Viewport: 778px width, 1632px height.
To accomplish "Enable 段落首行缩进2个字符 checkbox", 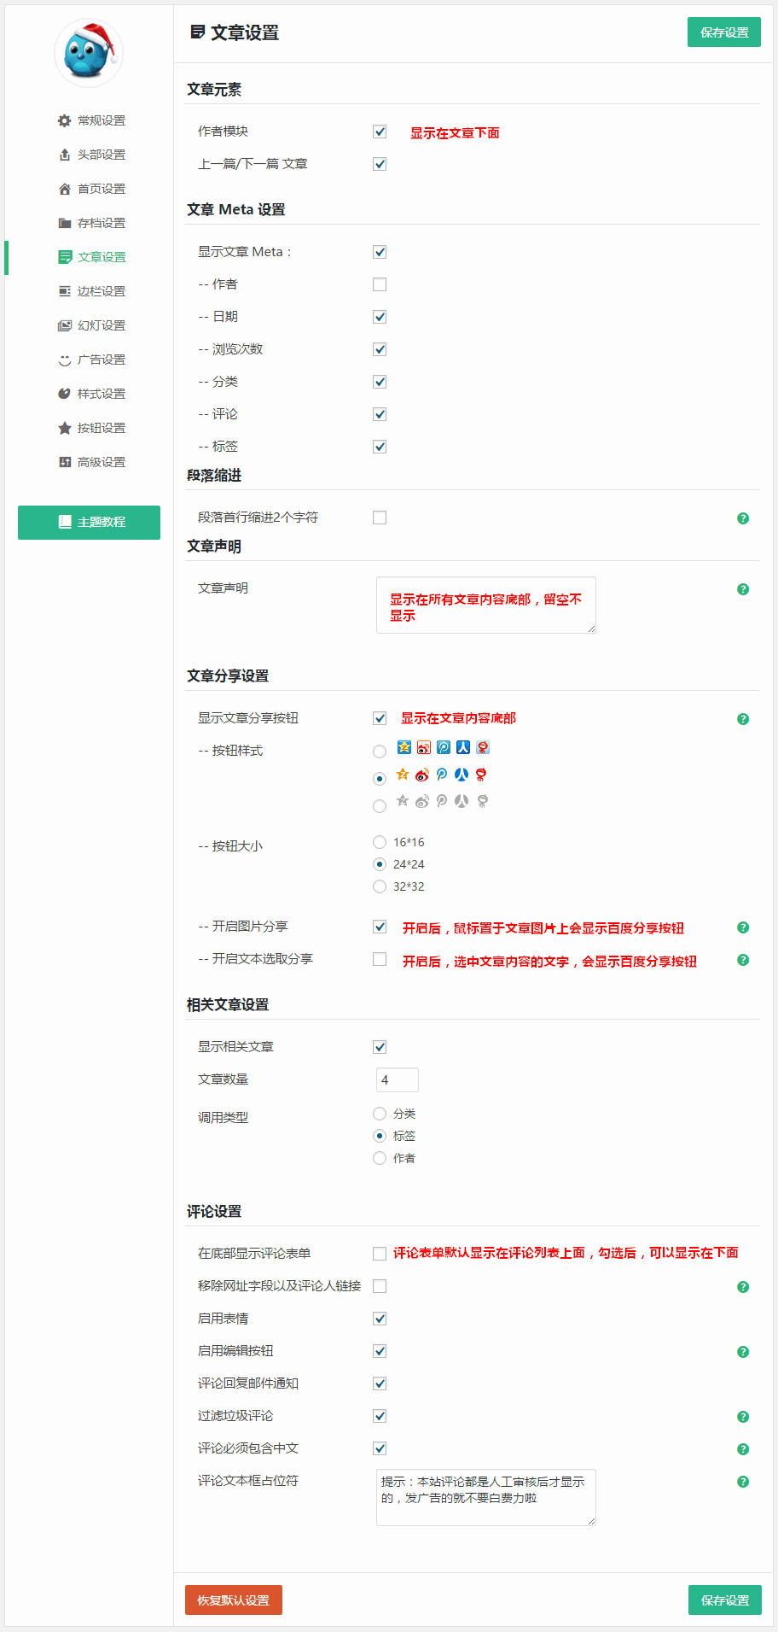I will [380, 518].
